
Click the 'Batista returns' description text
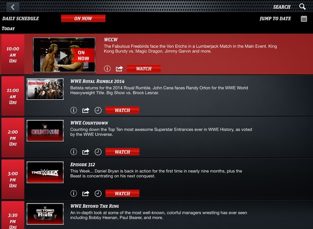pos(159,90)
